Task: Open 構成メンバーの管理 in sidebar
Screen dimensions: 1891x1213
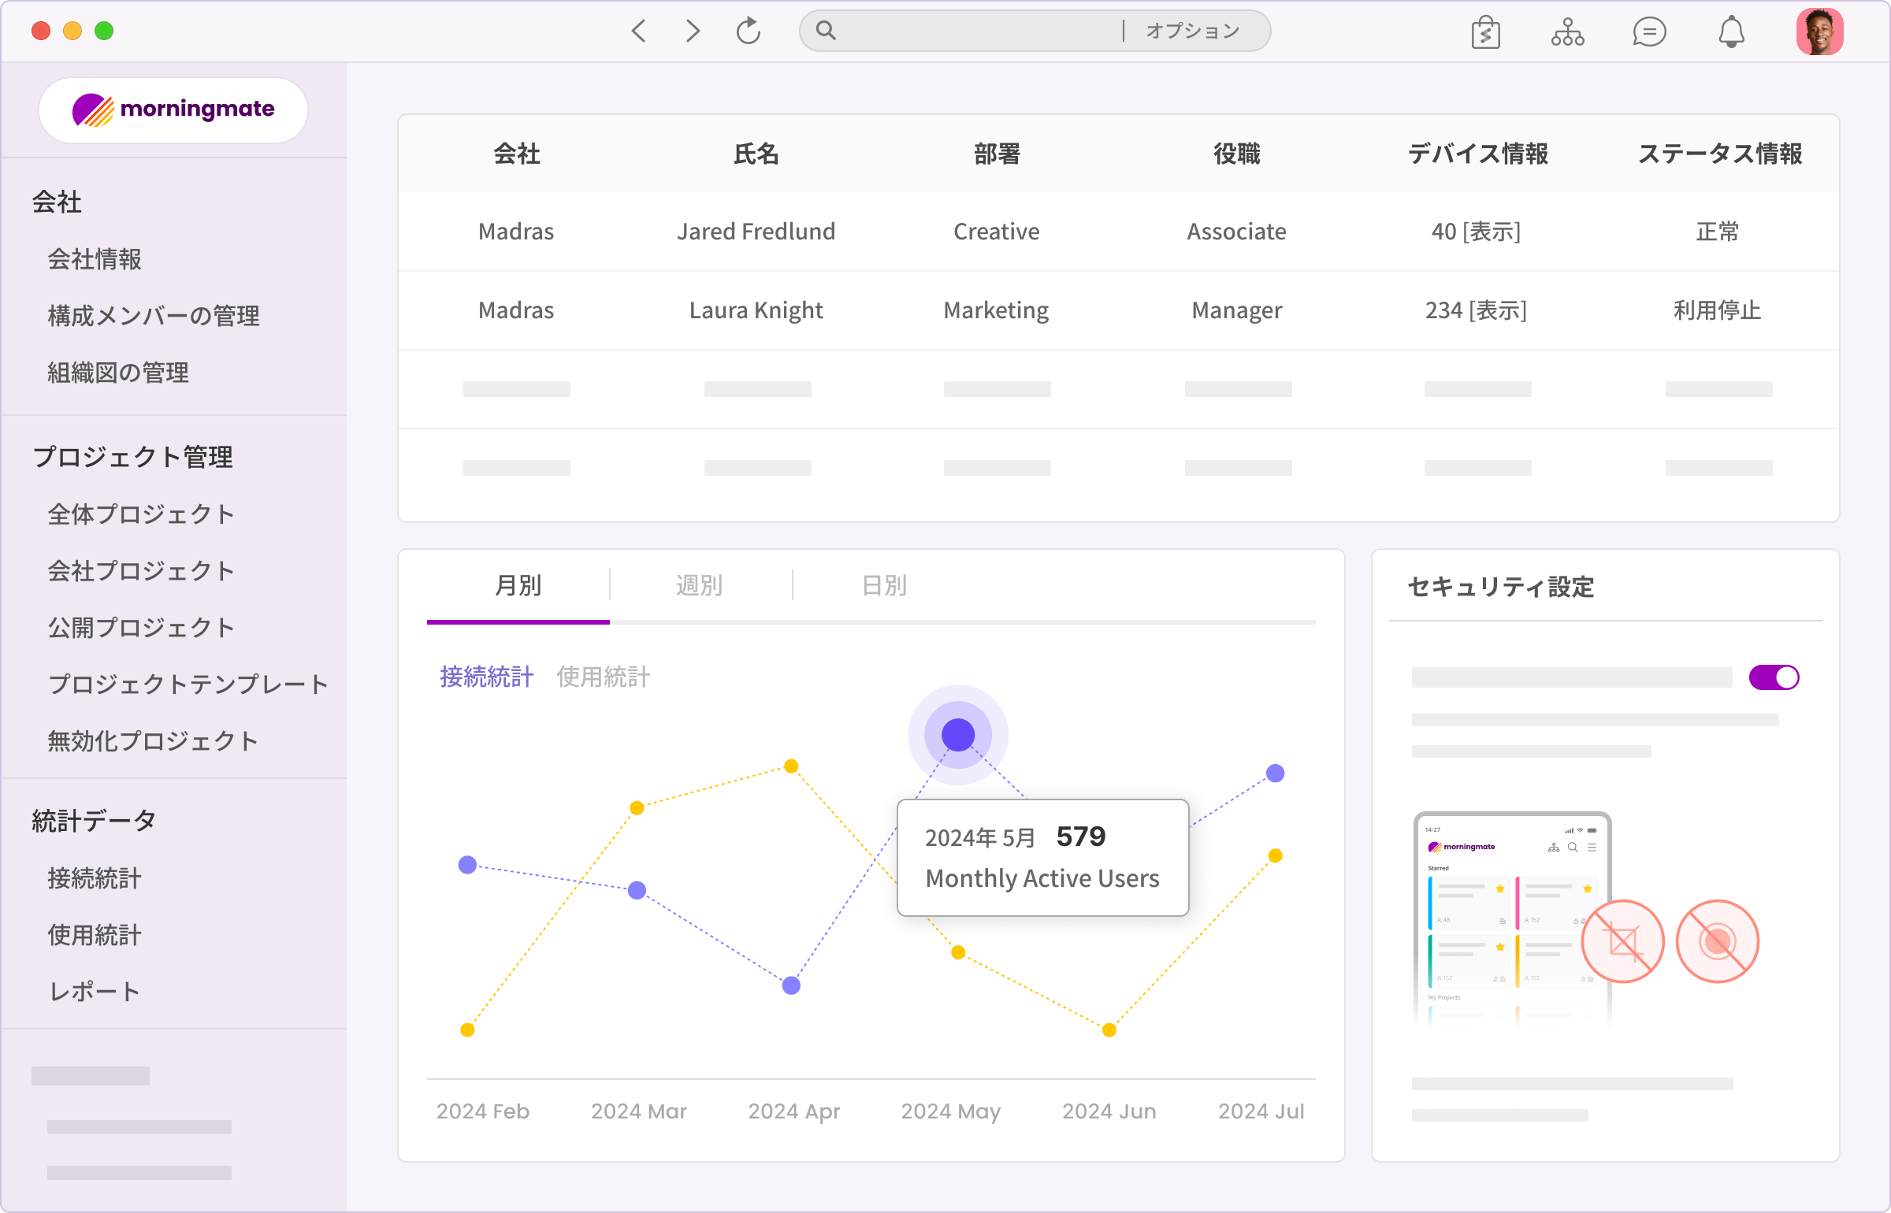Action: pos(154,316)
